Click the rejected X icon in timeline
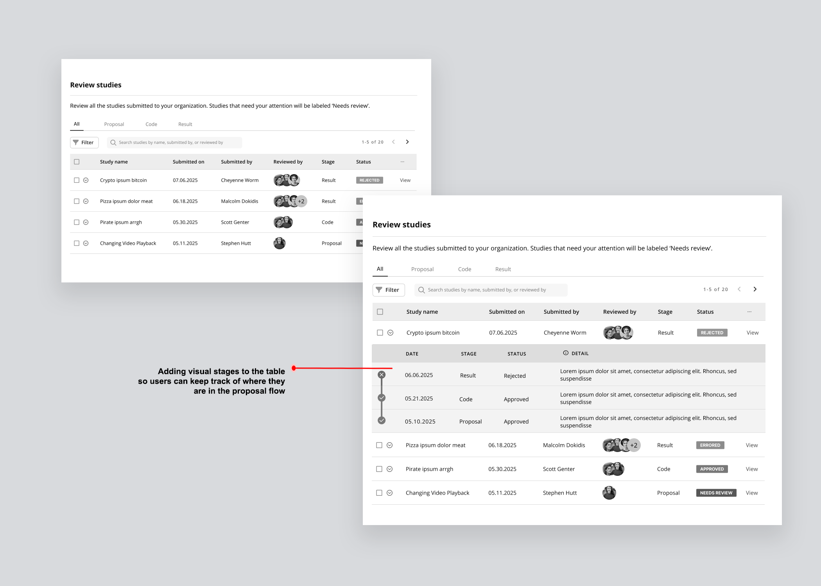 click(x=382, y=375)
